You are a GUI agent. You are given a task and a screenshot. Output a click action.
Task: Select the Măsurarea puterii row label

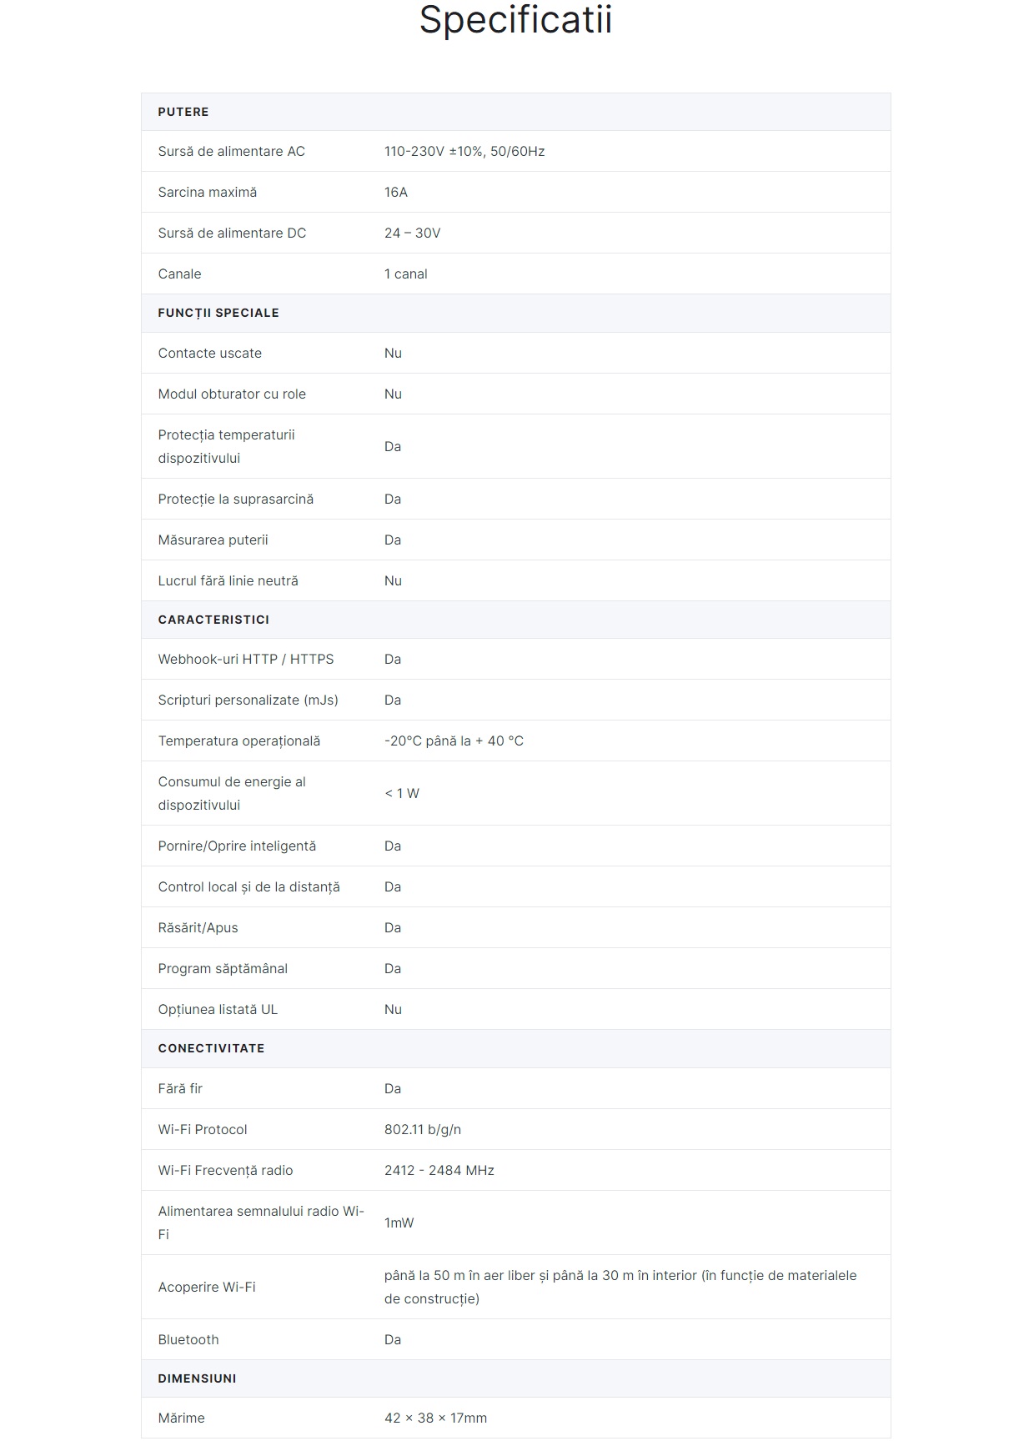coord(213,540)
